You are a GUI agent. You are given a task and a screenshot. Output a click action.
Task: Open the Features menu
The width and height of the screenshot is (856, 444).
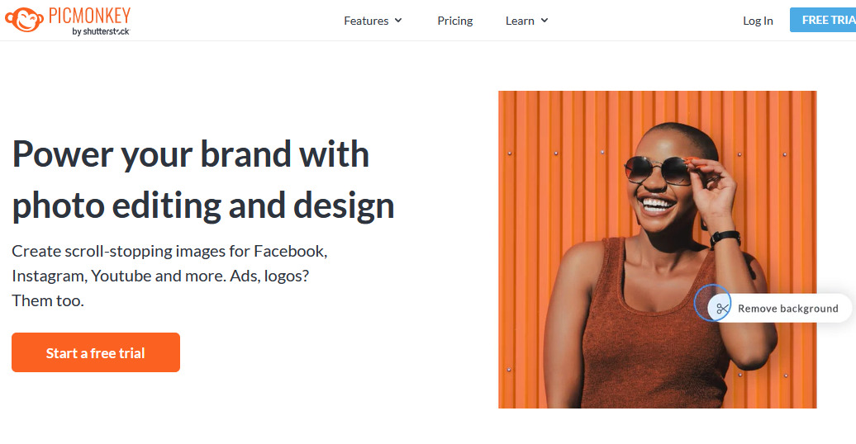point(366,21)
